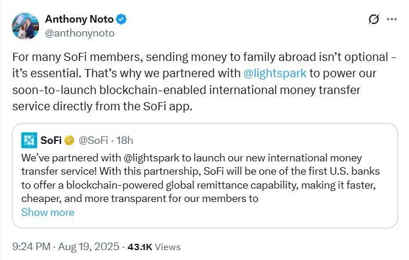The width and height of the screenshot is (409, 260).
Task: Click the Aug 19, 2025 date
Action: (x=88, y=247)
